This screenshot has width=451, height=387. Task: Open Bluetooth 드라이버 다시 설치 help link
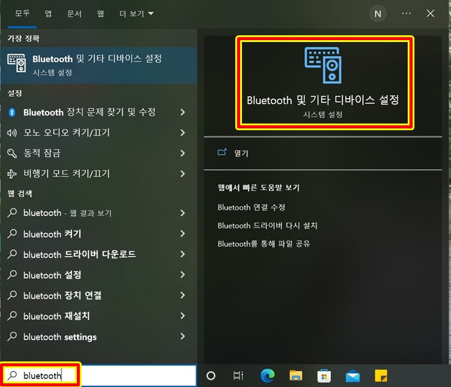coord(268,226)
